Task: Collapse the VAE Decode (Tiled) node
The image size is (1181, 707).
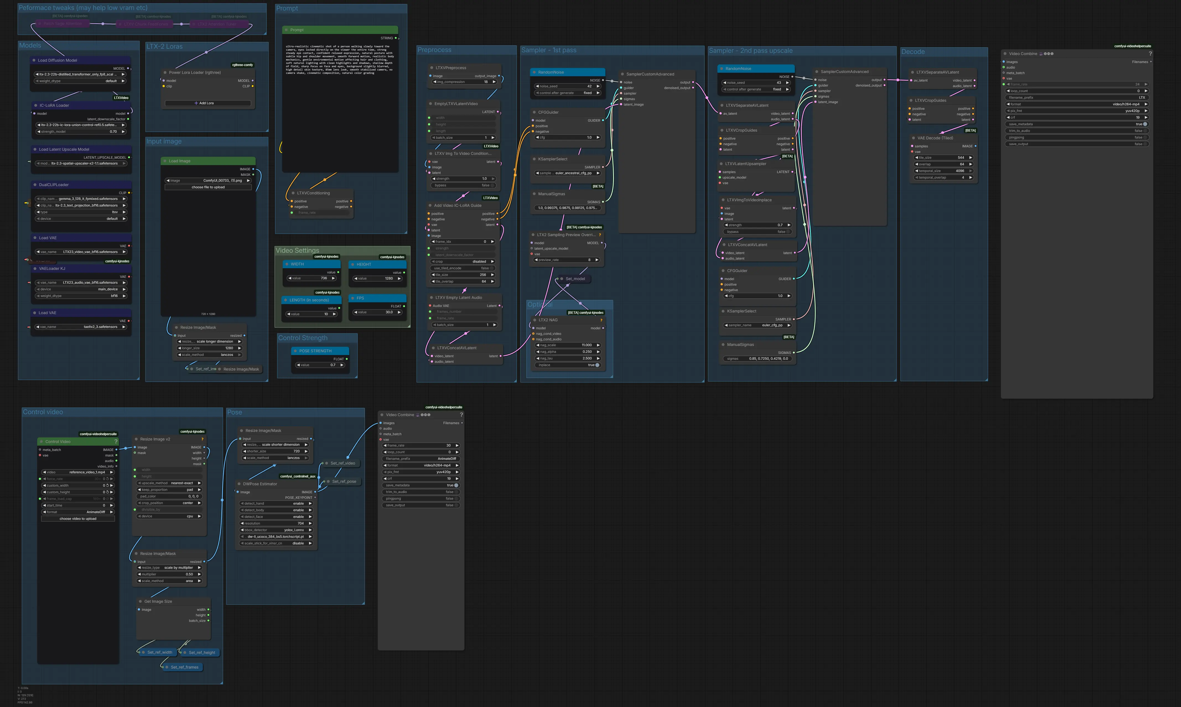Action: coord(913,138)
